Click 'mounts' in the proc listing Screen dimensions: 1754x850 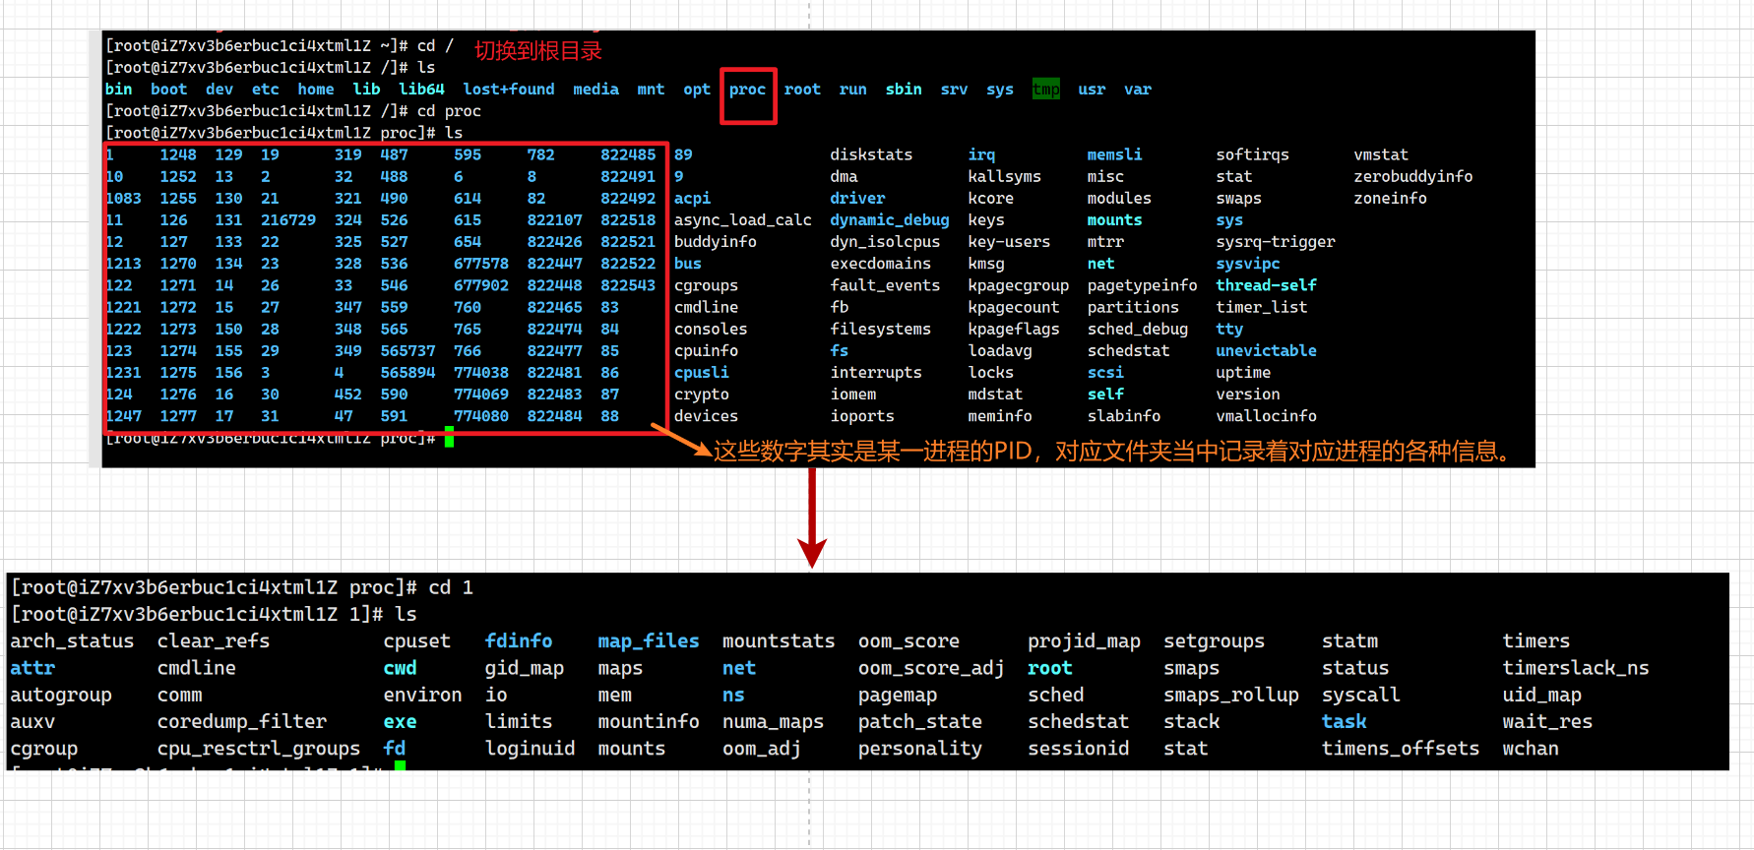point(1114,220)
